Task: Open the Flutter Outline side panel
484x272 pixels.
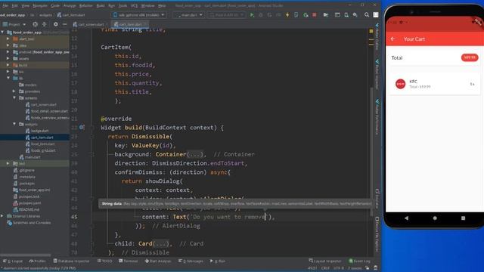Action: 377,36
